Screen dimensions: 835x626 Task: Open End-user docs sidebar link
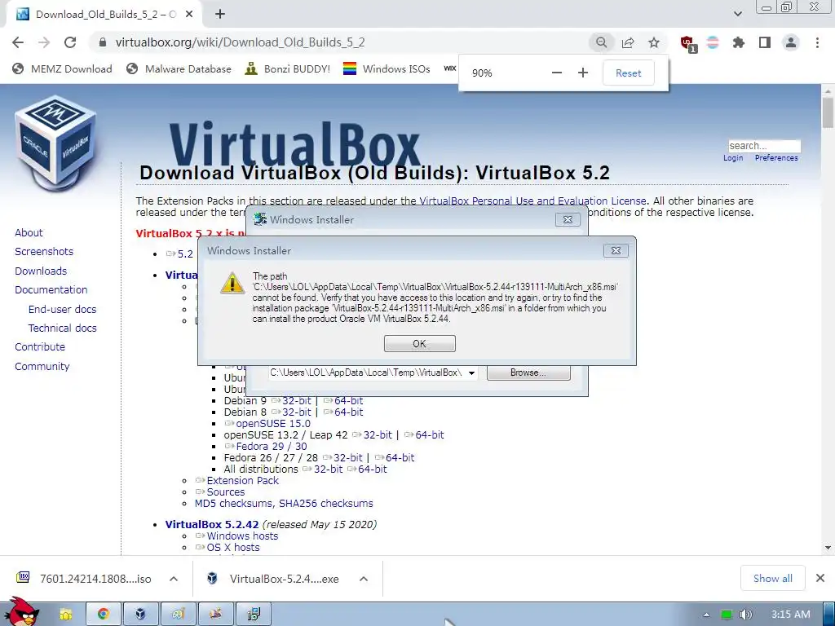62,309
